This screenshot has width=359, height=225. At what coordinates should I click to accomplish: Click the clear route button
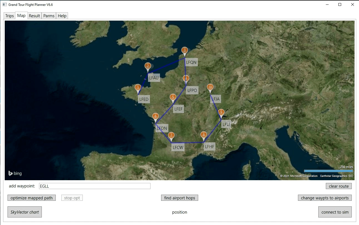[339, 186]
